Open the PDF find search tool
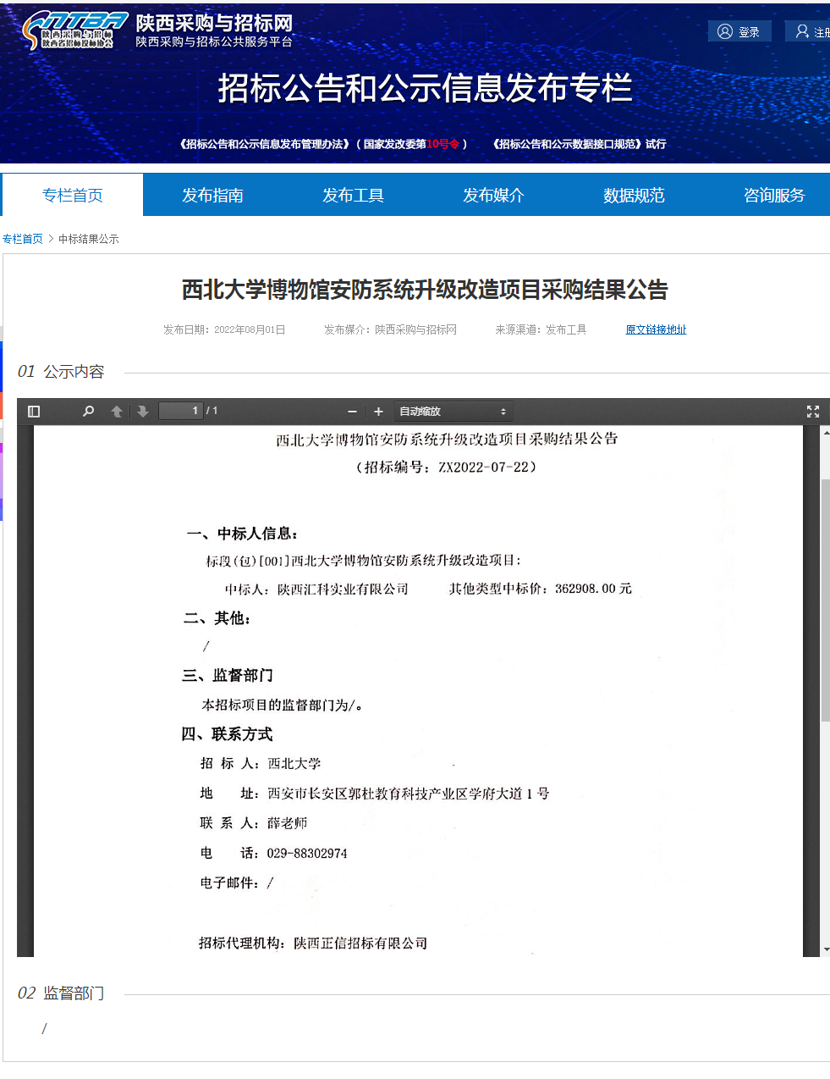The height and width of the screenshot is (1079, 830). click(88, 412)
